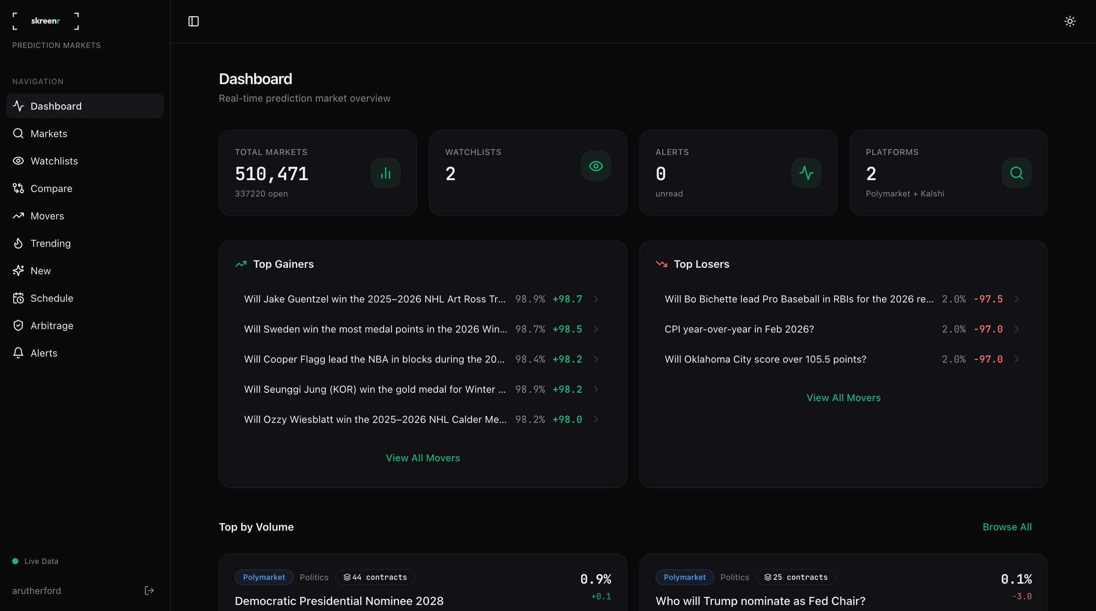Click the Schedule calendar icon

pos(18,298)
